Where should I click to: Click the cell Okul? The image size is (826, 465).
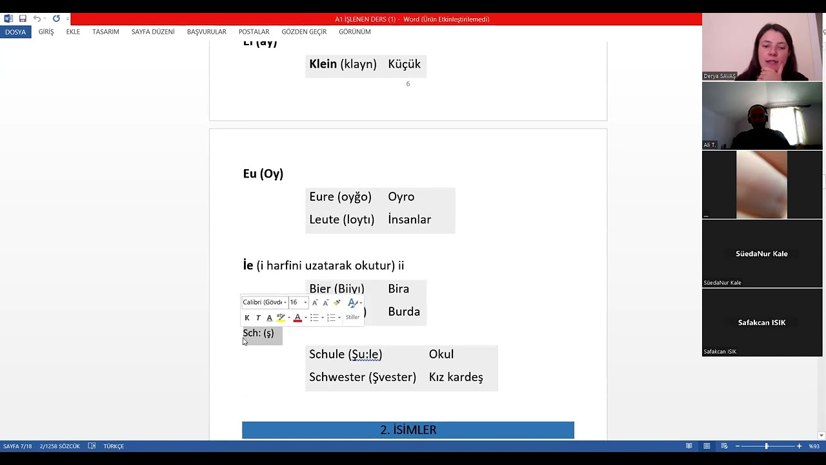(x=441, y=355)
